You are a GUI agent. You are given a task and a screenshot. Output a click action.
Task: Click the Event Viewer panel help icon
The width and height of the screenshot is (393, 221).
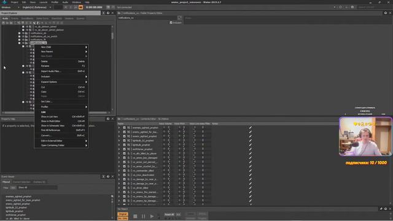108,176
